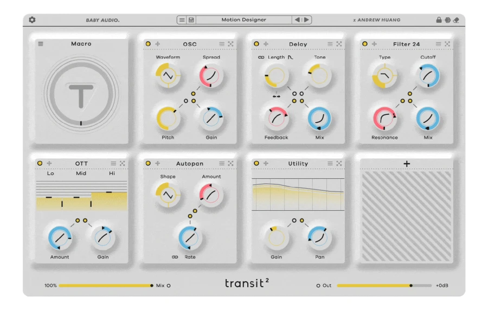Open the Filter 24 module menu
The height and width of the screenshot is (310, 488).
point(439,44)
